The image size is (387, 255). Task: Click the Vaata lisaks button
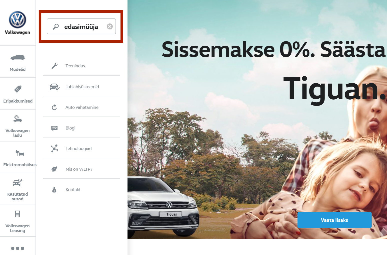(x=334, y=220)
